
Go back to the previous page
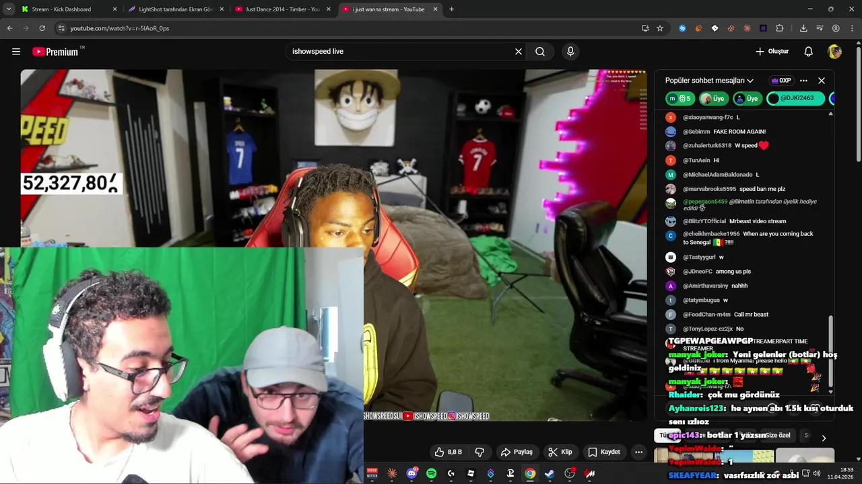[9, 28]
